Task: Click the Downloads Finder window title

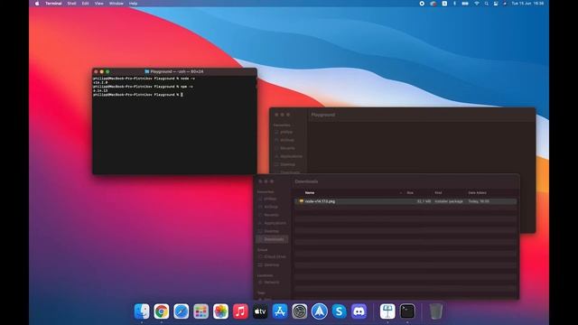Action: click(306, 181)
